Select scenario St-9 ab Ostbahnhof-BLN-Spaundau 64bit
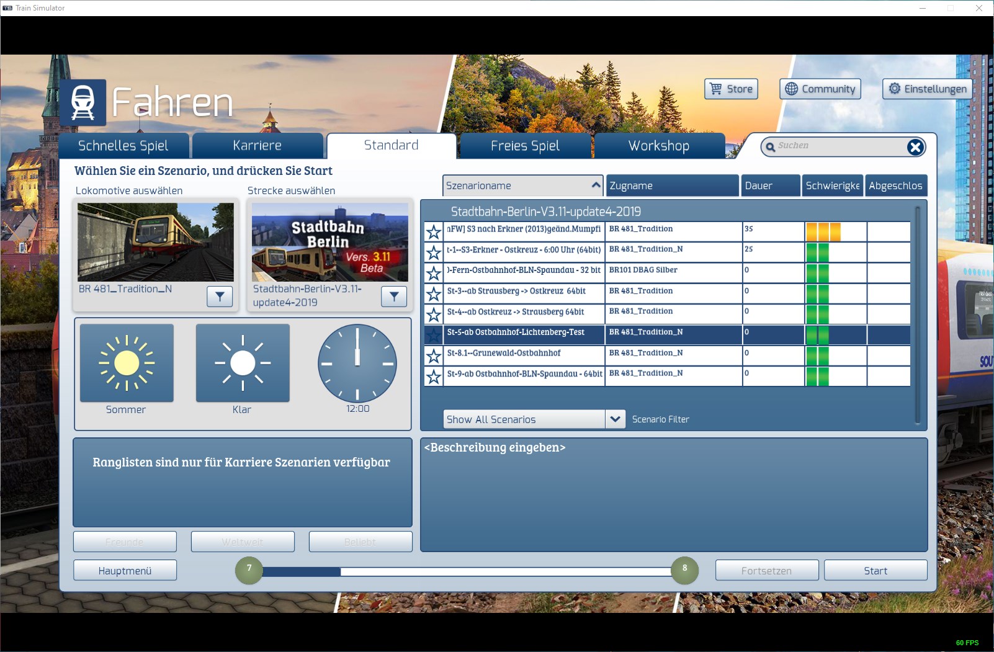 click(x=524, y=376)
